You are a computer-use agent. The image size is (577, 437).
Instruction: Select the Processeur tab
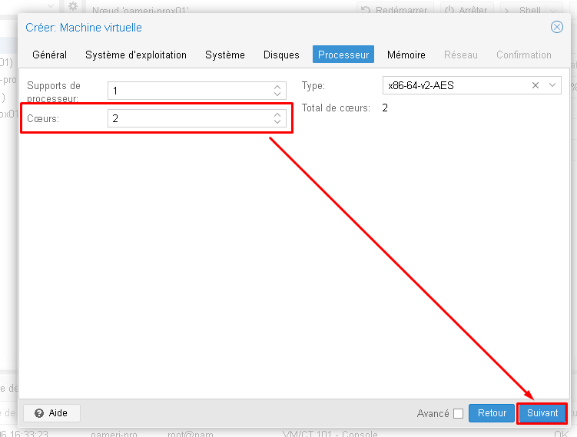[x=343, y=55]
